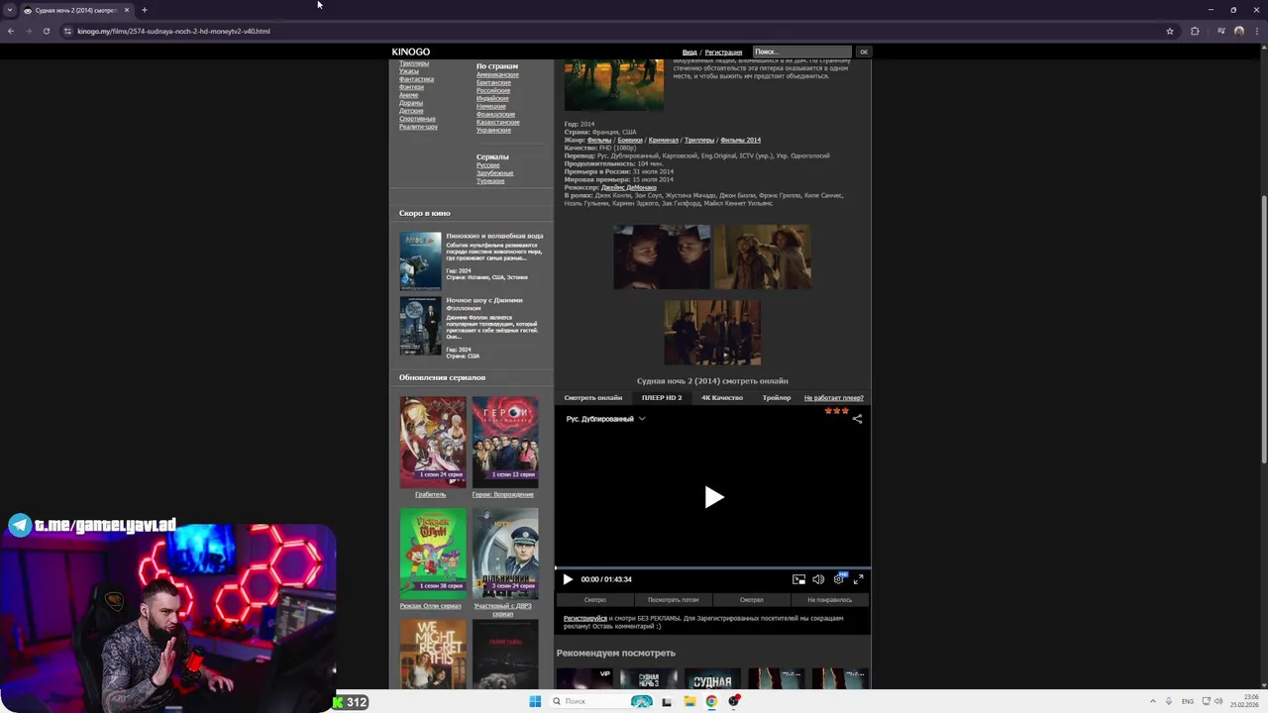Open the Рюкзак Олли сериал poster
Viewport: 1268px width, 713px height.
(433, 554)
